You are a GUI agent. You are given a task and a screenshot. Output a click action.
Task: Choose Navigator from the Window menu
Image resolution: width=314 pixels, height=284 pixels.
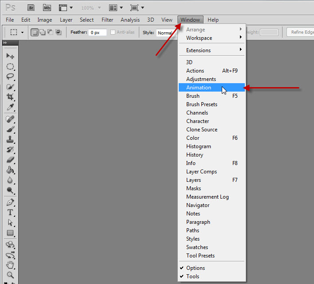point(212,205)
